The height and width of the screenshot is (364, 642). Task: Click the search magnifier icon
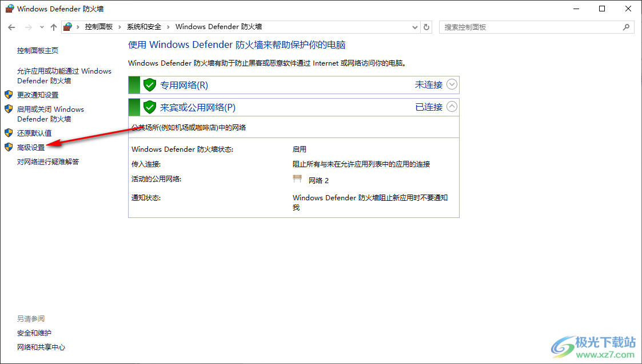click(x=626, y=27)
